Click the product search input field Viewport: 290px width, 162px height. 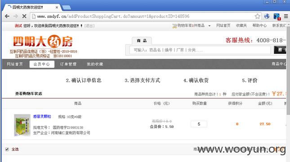point(200,50)
